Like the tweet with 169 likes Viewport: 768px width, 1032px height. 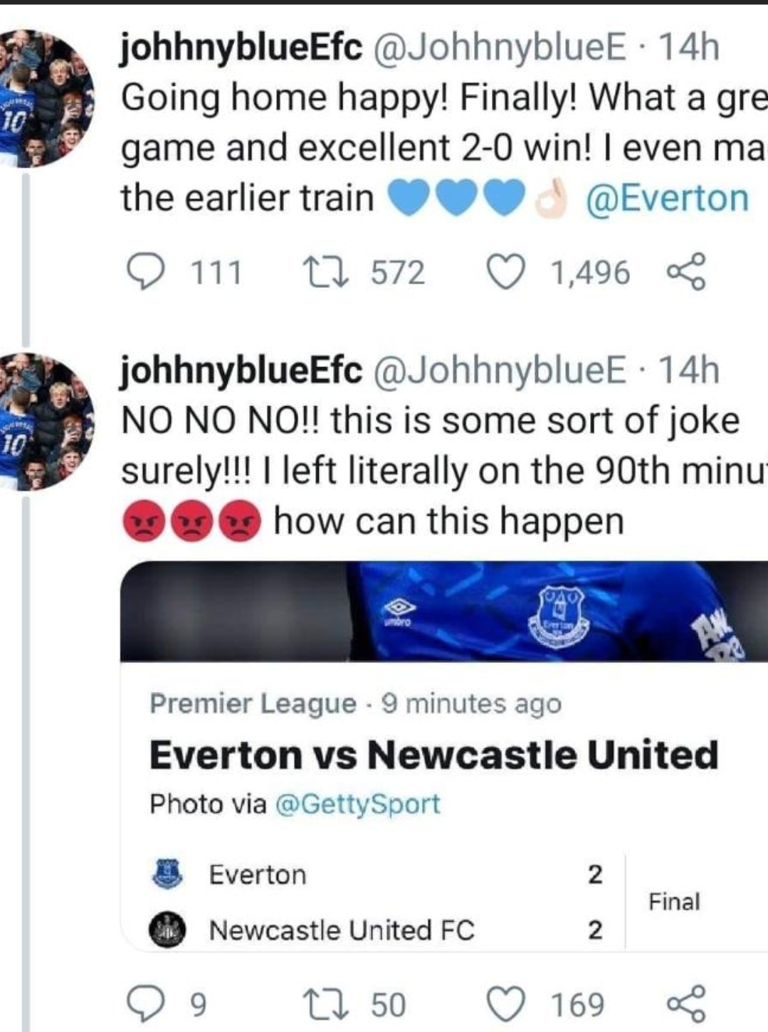pos(505,1004)
